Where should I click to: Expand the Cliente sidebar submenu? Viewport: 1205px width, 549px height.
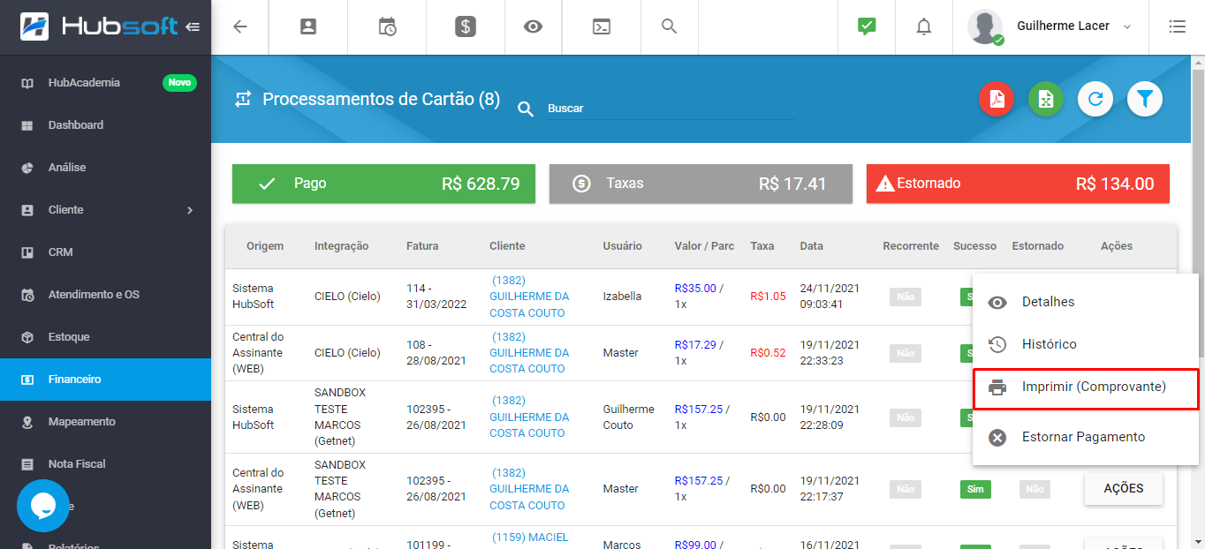[x=190, y=210]
